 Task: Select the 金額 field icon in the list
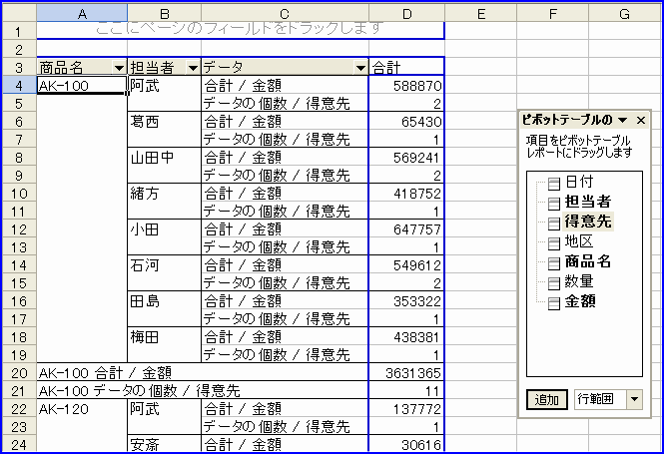[553, 303]
